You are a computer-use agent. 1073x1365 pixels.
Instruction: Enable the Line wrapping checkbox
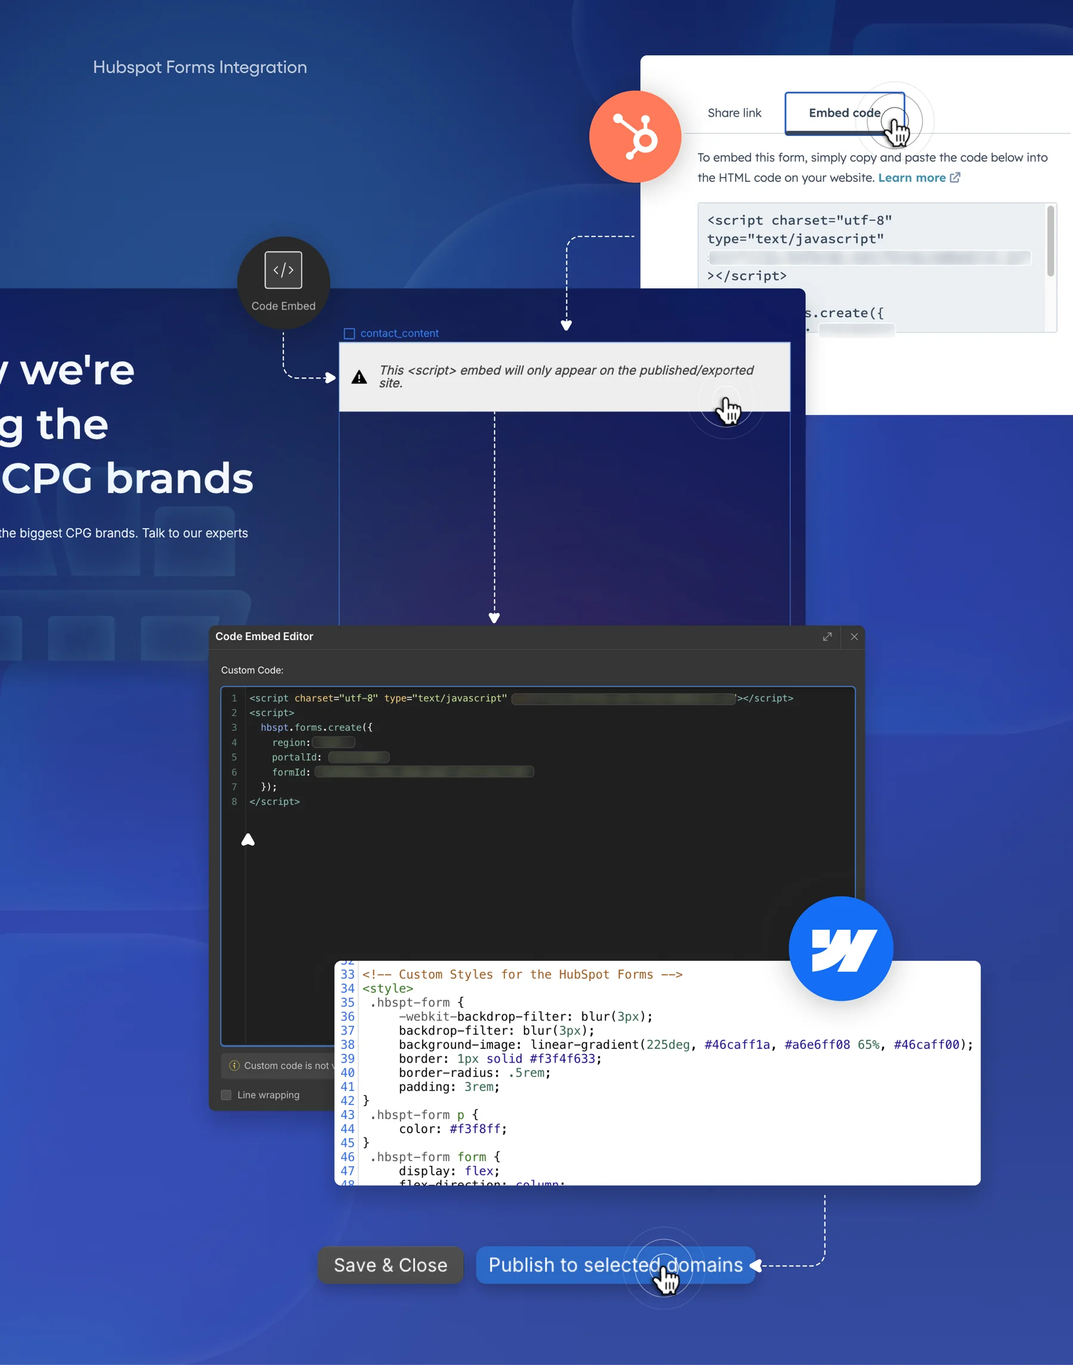[226, 1095]
